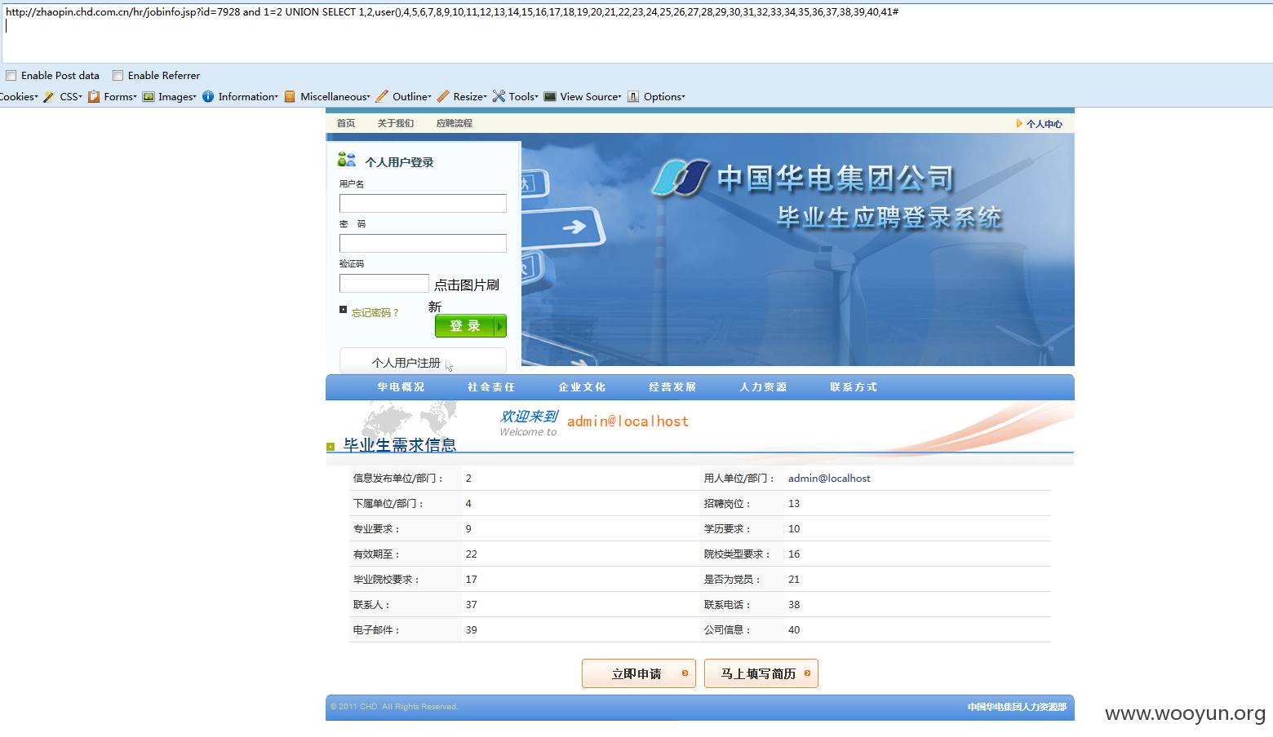Open the Options menu
The height and width of the screenshot is (737, 1273).
point(664,97)
